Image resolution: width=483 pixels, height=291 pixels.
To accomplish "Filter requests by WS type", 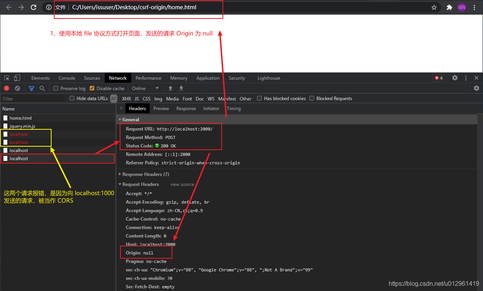I will click(211, 99).
